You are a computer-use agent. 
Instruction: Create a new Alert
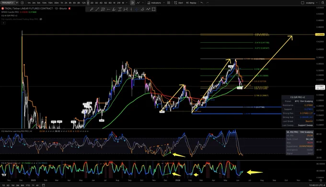click(x=179, y=3)
